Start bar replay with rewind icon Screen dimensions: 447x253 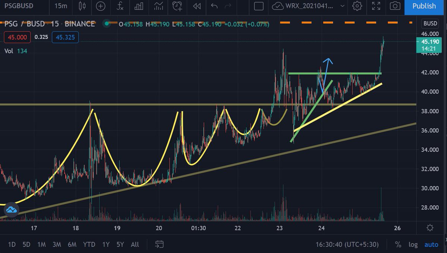pos(197,6)
